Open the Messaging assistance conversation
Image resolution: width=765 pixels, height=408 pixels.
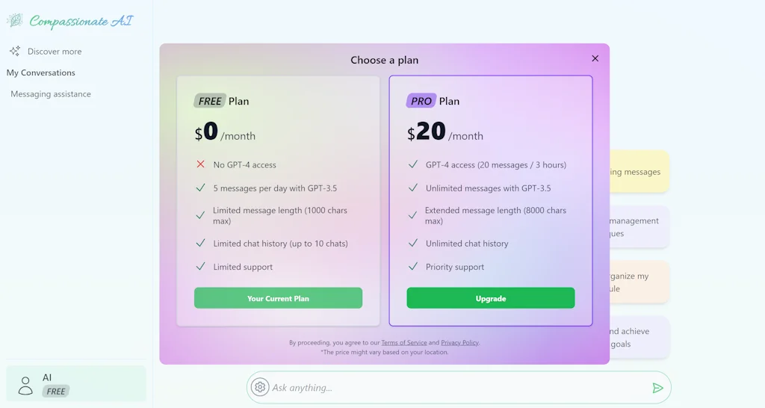point(51,94)
